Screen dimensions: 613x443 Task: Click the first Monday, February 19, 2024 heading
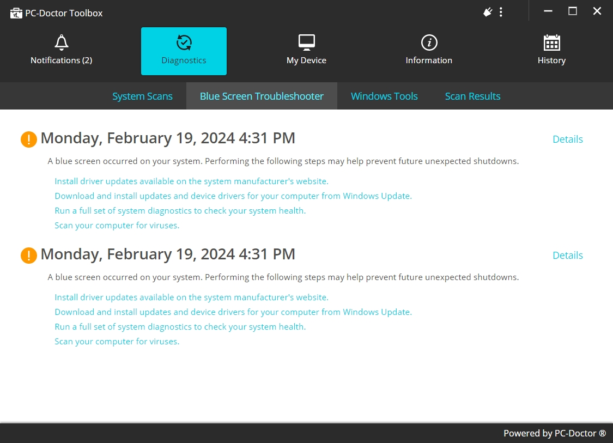tap(168, 138)
